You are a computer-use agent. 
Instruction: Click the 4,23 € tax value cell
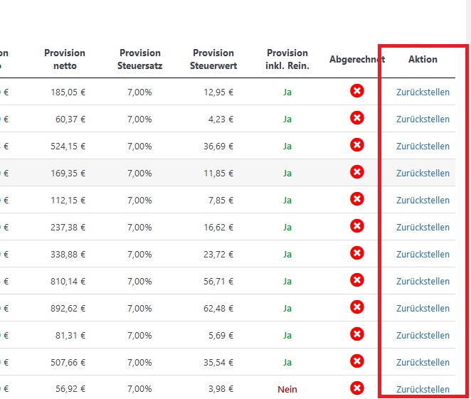tap(221, 119)
